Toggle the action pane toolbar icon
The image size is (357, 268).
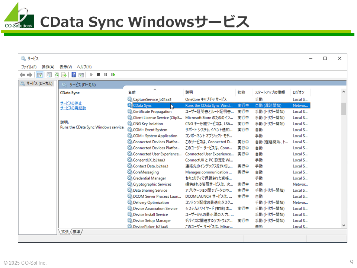coord(81,75)
